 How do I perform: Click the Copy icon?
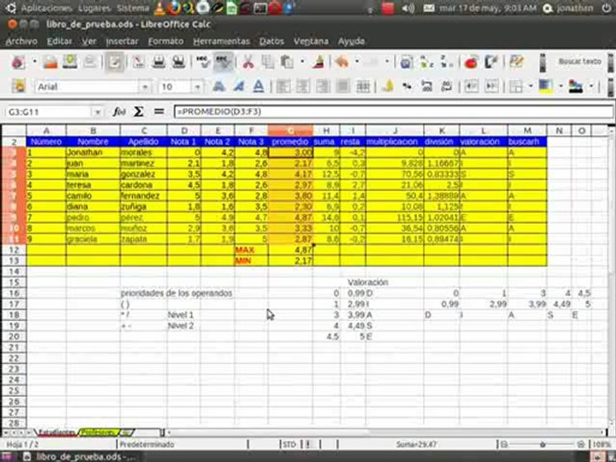pos(268,62)
